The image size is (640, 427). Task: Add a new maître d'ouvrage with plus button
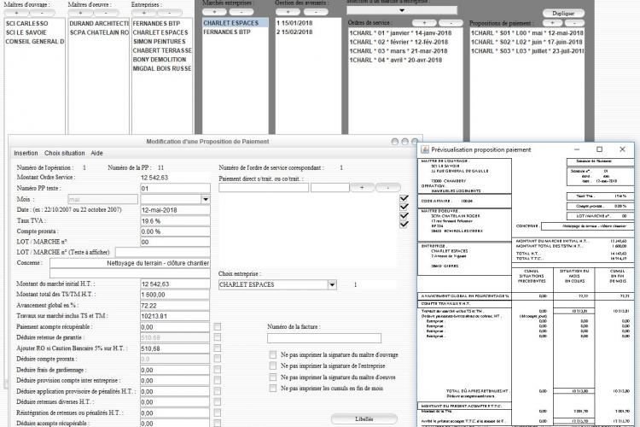pyautogui.click(x=17, y=13)
